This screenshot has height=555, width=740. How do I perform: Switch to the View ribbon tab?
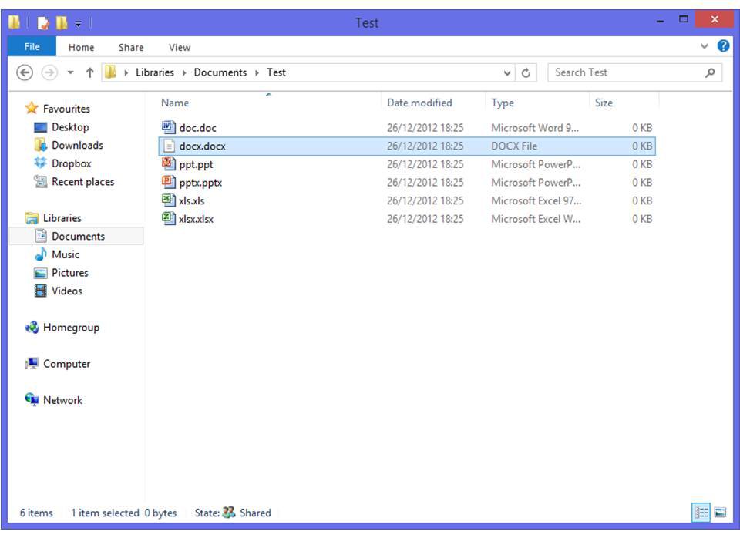[180, 47]
